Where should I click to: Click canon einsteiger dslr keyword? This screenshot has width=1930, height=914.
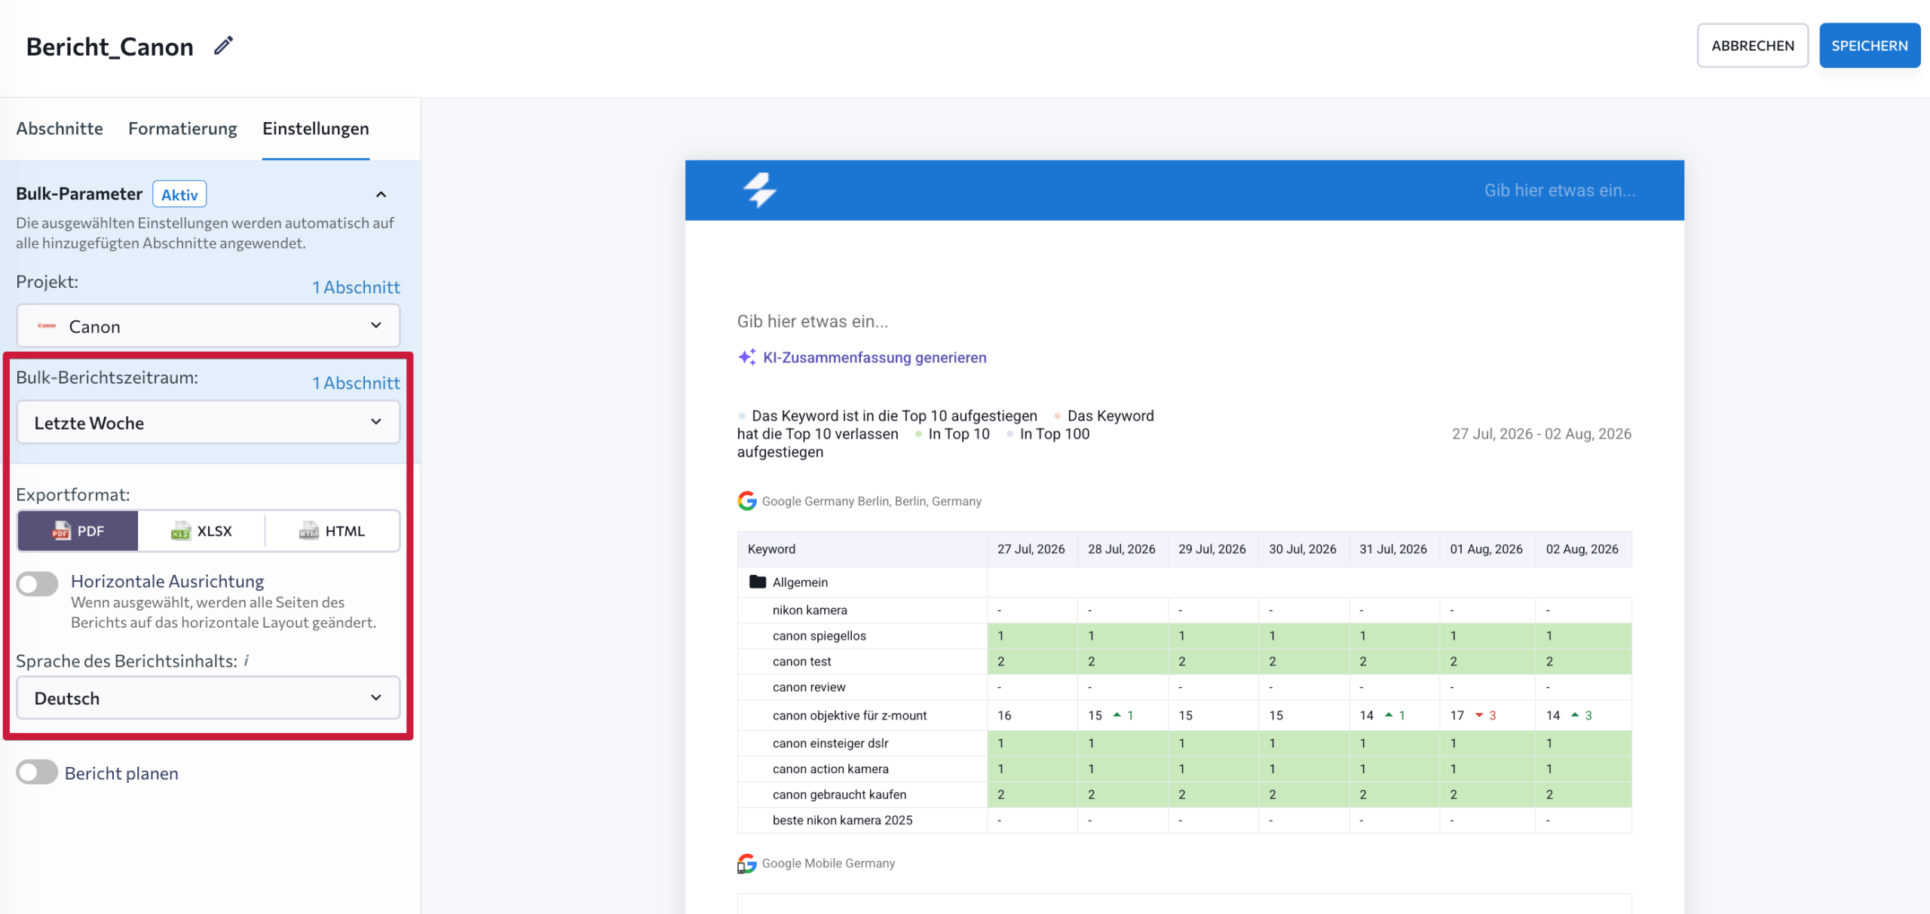831,743
